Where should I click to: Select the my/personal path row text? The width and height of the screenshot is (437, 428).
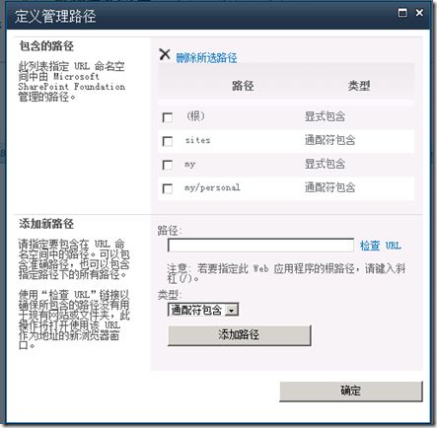click(212, 187)
